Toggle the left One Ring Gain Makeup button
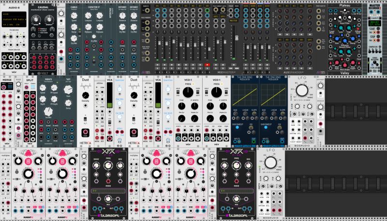 click(237, 127)
